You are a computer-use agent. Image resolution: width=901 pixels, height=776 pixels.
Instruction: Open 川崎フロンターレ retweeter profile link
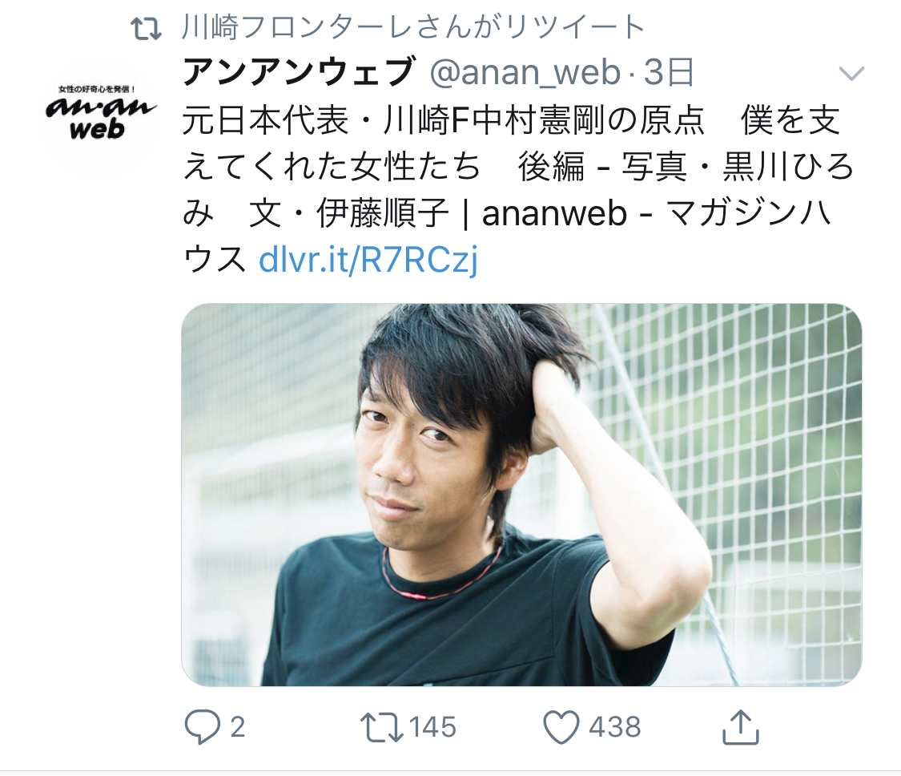(413, 27)
